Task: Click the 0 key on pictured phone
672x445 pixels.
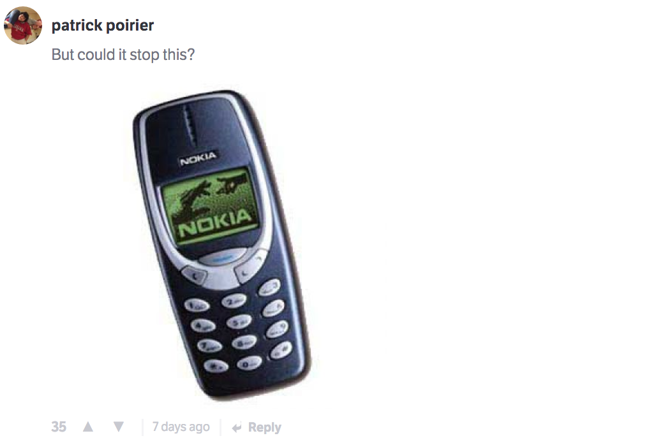Action: click(x=249, y=363)
